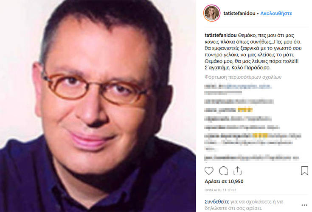This screenshot has height=212, width=312.
Task: View the likes list at Αρέσει σε 10,950
Action: [224, 182]
